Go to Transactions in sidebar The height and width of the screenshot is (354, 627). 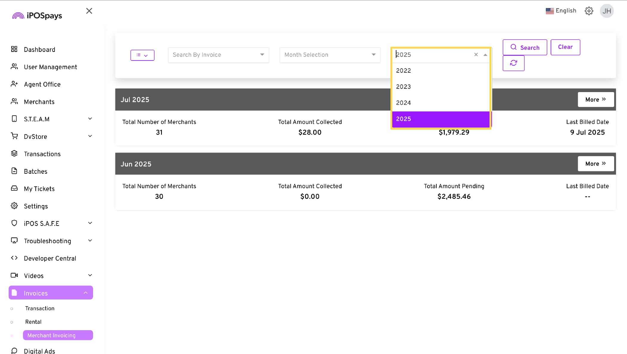[42, 154]
